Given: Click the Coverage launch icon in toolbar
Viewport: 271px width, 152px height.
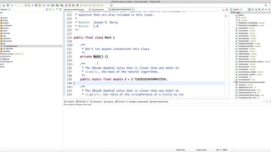Looking at the screenshot, I should click(57, 5).
